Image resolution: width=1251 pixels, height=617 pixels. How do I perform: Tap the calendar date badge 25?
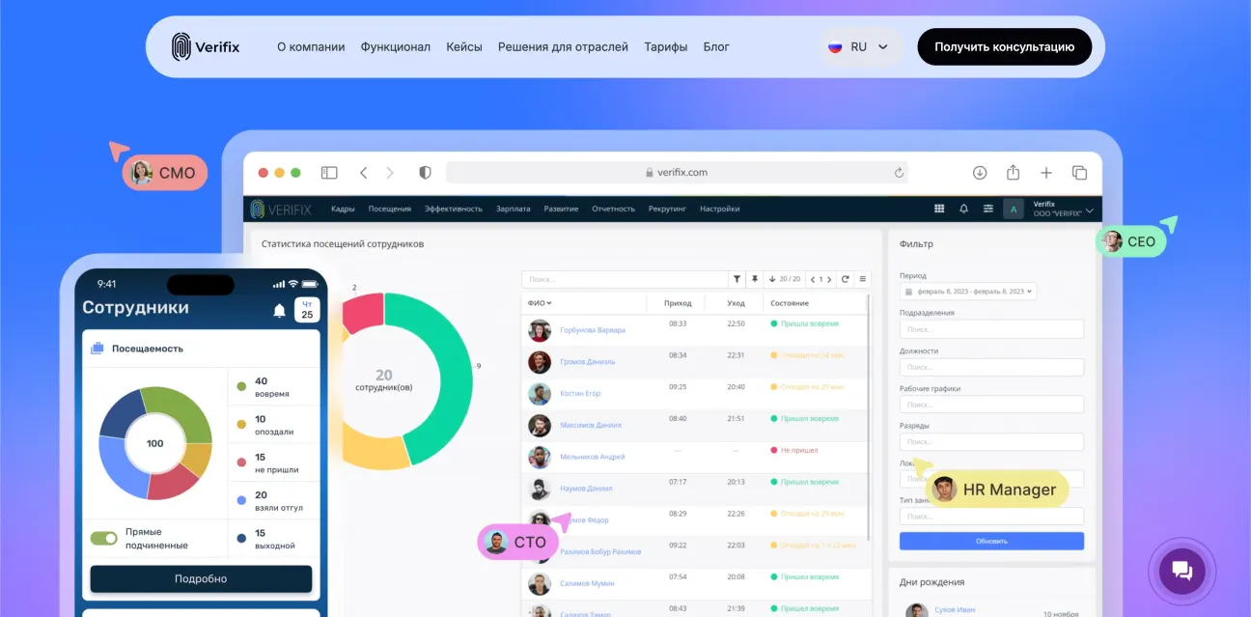[307, 310]
